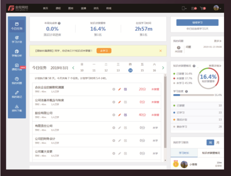Click the 资料下载 download icon

point(17,108)
